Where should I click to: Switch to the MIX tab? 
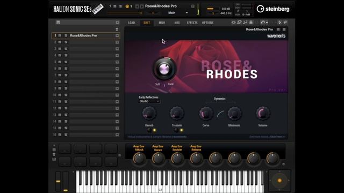(x=177, y=23)
